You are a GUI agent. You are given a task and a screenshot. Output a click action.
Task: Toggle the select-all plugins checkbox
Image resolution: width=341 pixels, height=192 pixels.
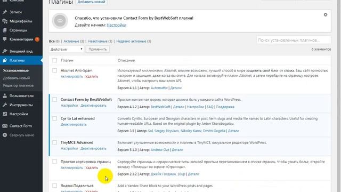point(54,60)
